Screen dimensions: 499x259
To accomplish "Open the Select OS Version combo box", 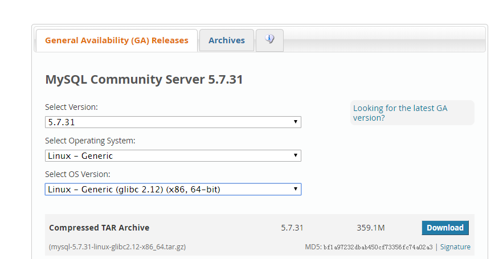I will (173, 189).
